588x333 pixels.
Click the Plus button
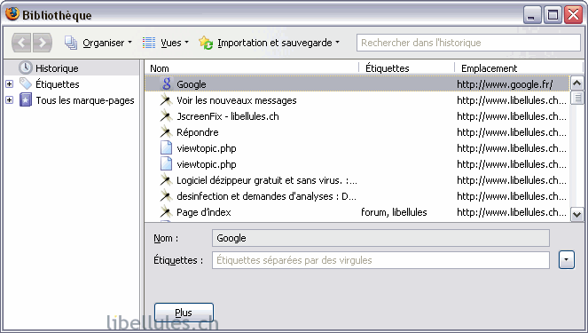[x=184, y=313]
